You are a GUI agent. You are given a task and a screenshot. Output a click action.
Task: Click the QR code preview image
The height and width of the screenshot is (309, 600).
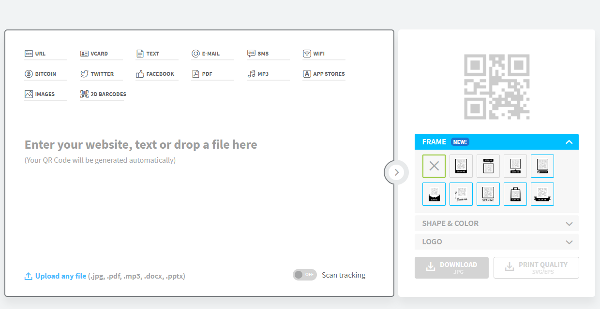(x=497, y=87)
